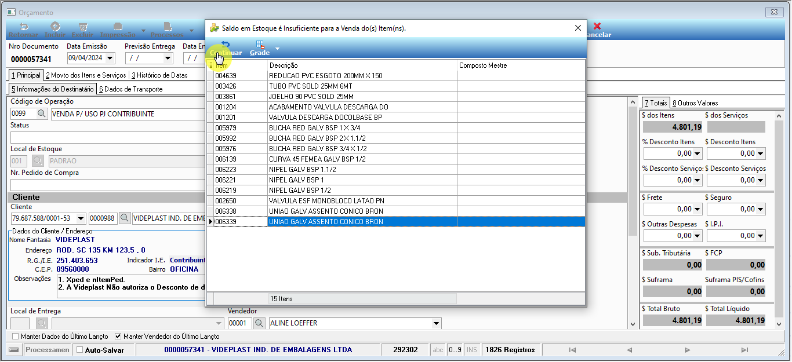Open the Impressão dropdown arrow
Viewport: 792px width, 362px height.
coord(143,31)
